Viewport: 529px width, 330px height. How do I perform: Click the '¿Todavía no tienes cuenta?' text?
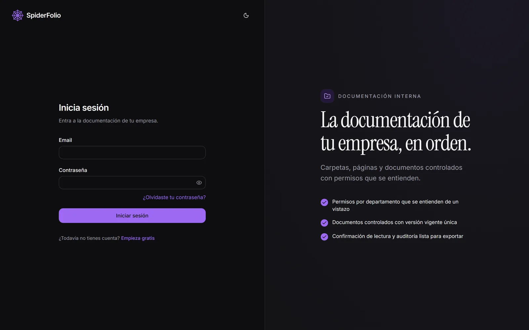pyautogui.click(x=89, y=238)
